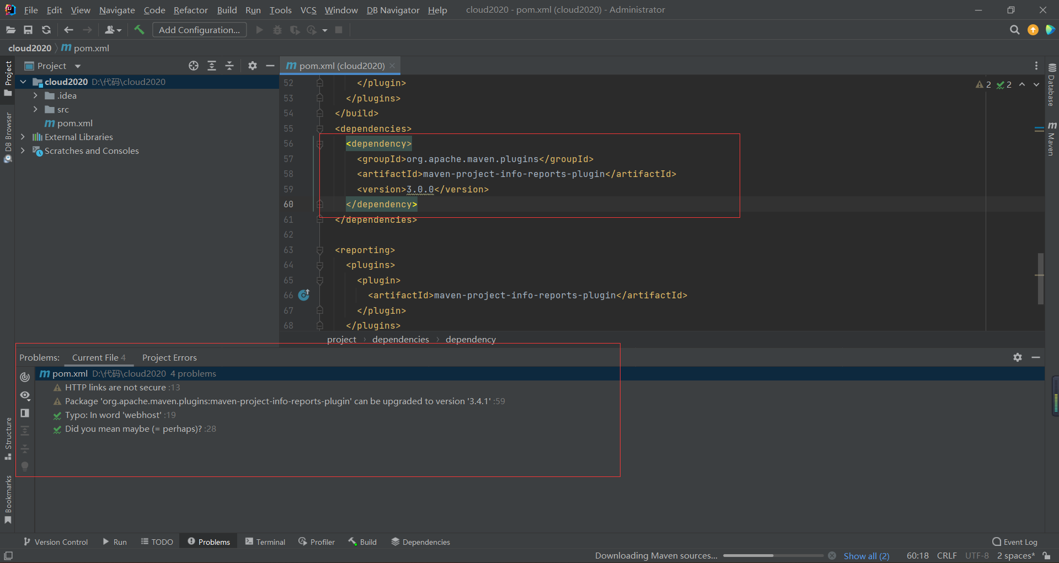The width and height of the screenshot is (1059, 563).
Task: Expand the src folder
Action: pyautogui.click(x=35, y=109)
